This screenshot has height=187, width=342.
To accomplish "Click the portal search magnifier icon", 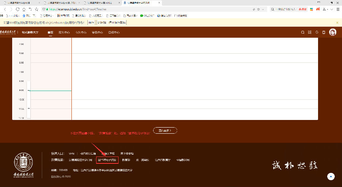I will [x=303, y=32].
